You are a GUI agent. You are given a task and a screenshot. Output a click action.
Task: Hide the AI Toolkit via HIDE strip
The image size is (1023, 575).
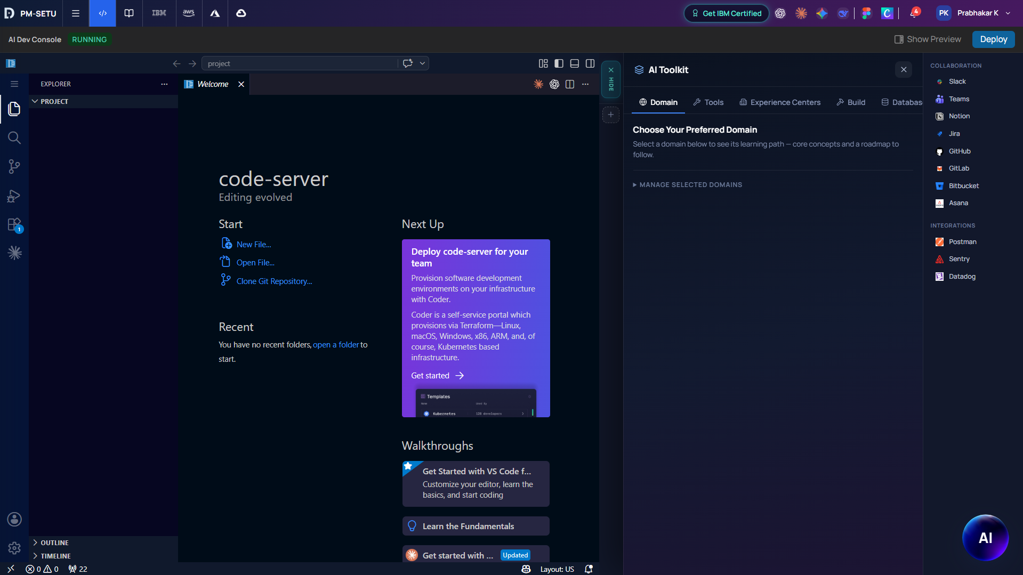pos(611,79)
